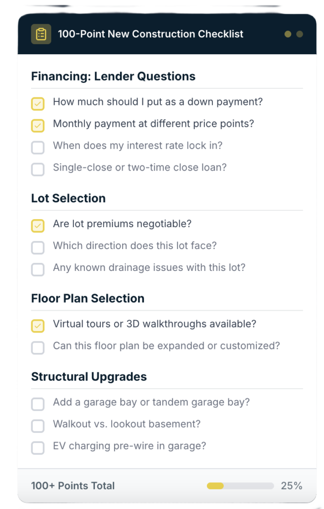Check 'Single-close or two-time close loan?'
Viewport: 324px width, 509px height.
point(38,169)
